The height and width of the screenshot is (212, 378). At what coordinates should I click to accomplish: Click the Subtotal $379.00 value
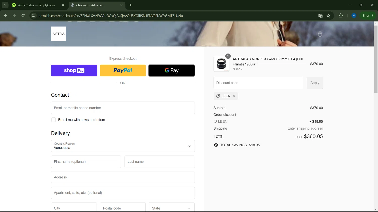click(x=317, y=108)
